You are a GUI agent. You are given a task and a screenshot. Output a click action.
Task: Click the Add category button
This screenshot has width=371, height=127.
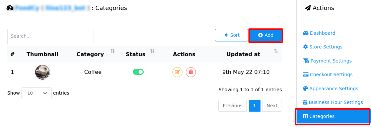pos(266,35)
